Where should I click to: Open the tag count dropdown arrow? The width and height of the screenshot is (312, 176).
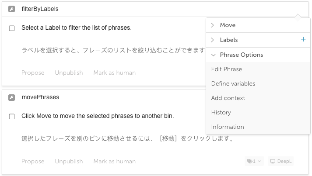[259, 161]
